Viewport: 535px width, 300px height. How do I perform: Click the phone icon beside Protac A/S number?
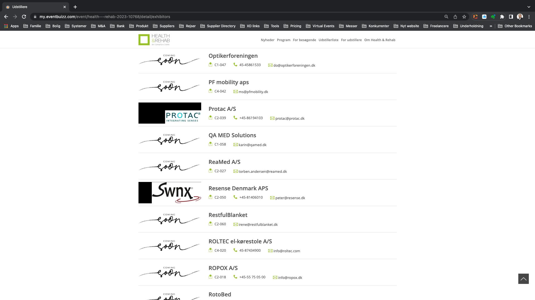coord(235,118)
